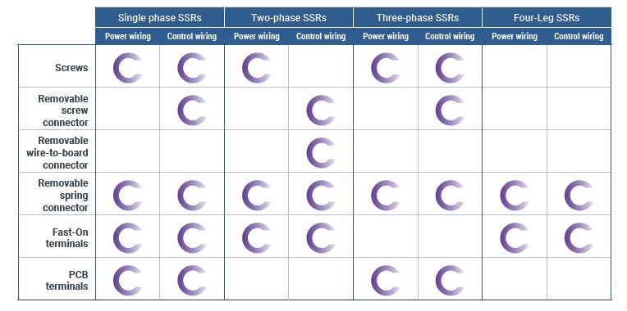Select the Three-phase SSRs header
This screenshot has height=311, width=627.
pos(418,17)
